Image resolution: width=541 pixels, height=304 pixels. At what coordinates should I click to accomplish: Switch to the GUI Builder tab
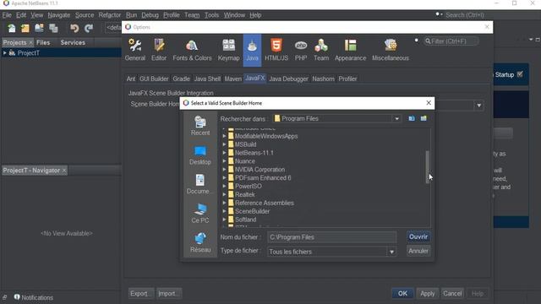[154, 79]
